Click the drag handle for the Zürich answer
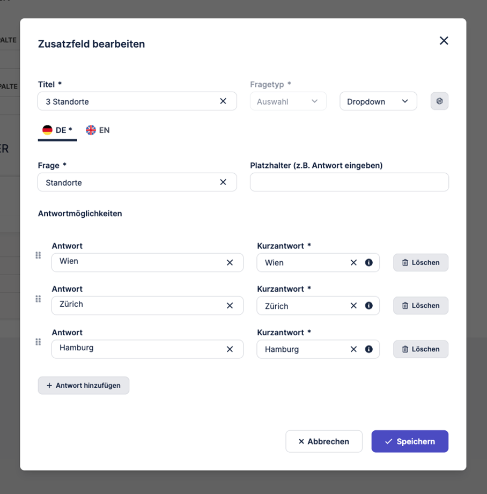Screen dimensions: 487x494 [x=38, y=299]
